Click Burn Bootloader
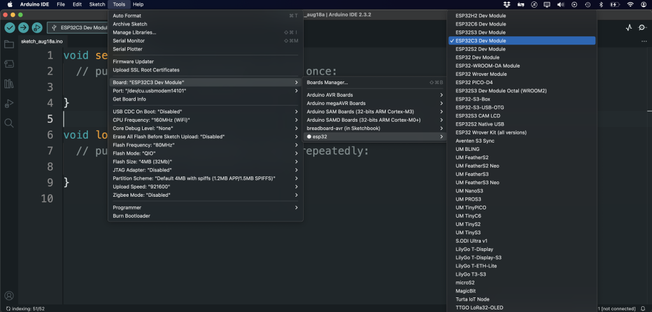This screenshot has width=652, height=312. pyautogui.click(x=206, y=216)
